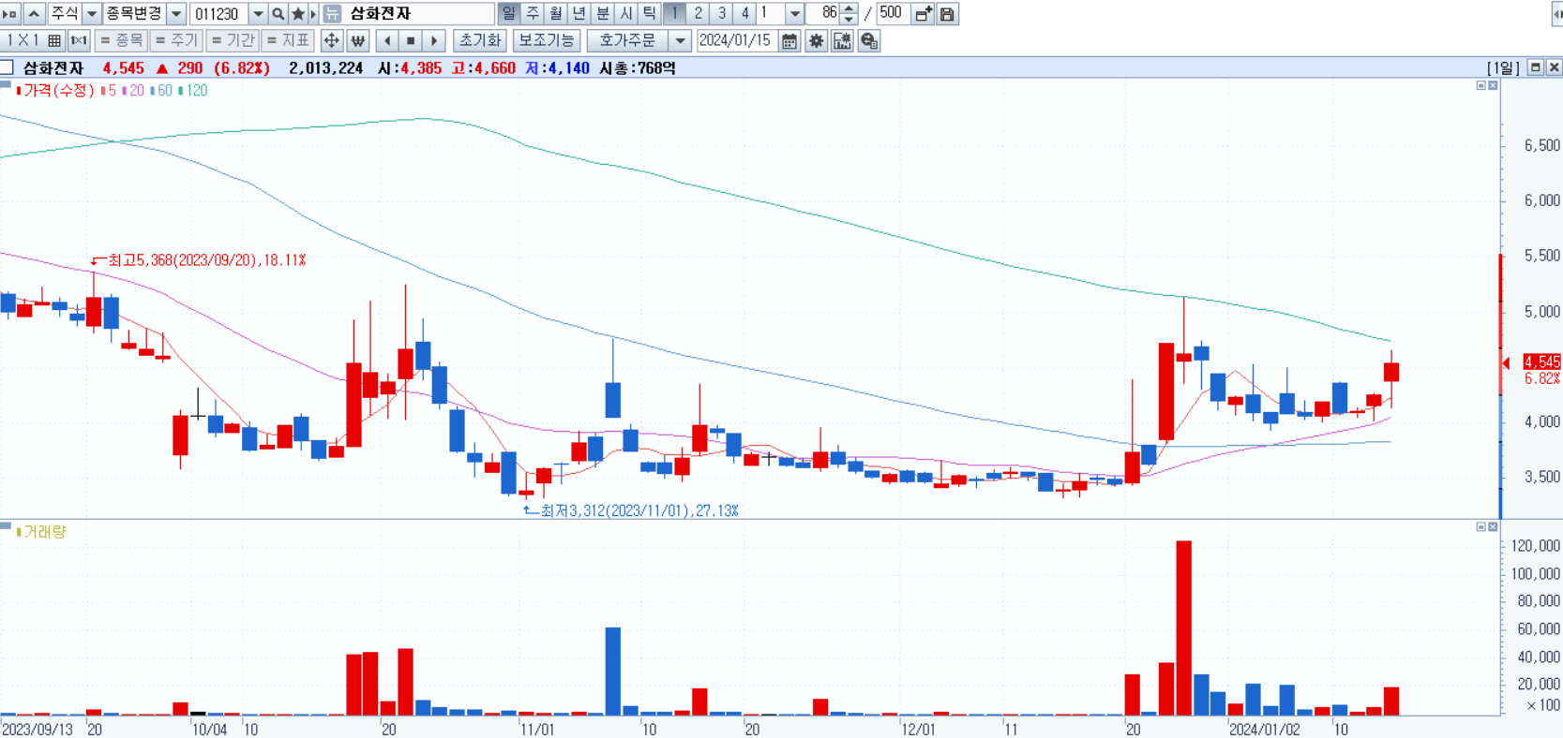Select yearly (년) period toggle
1563x738 pixels.
pyautogui.click(x=579, y=14)
